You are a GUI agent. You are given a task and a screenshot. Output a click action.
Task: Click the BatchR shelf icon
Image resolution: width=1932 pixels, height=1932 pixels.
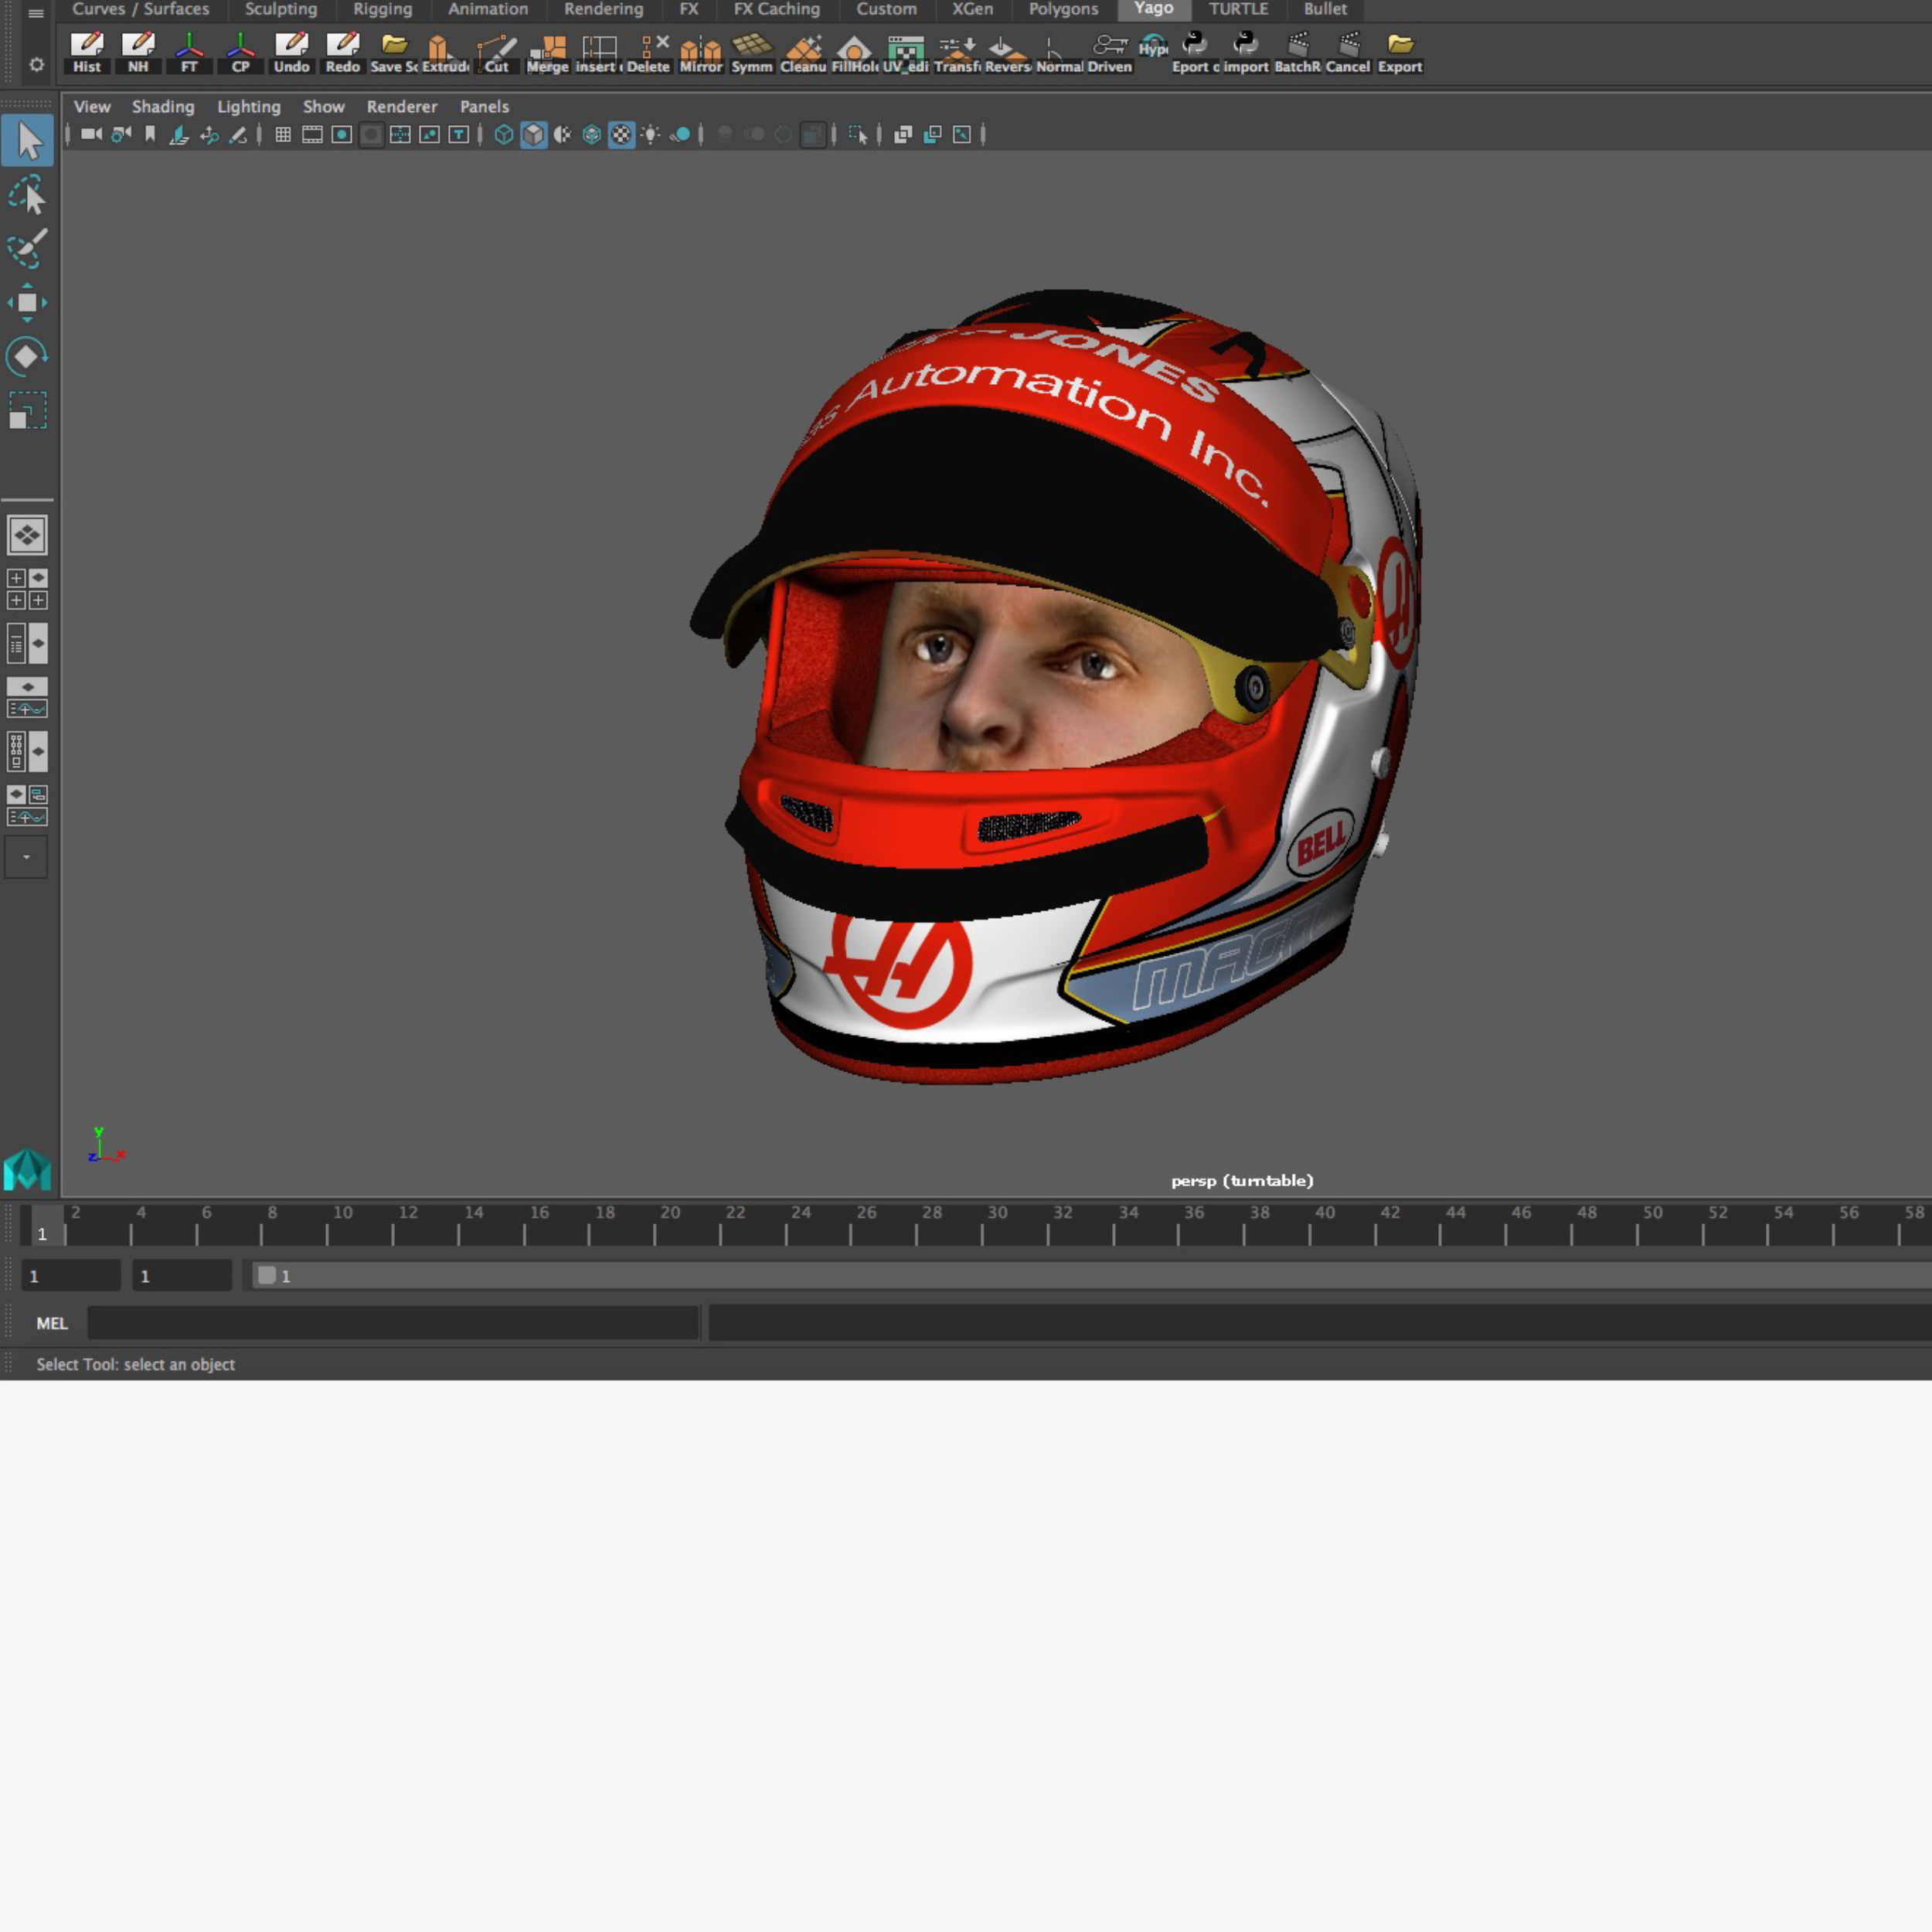[1297, 53]
